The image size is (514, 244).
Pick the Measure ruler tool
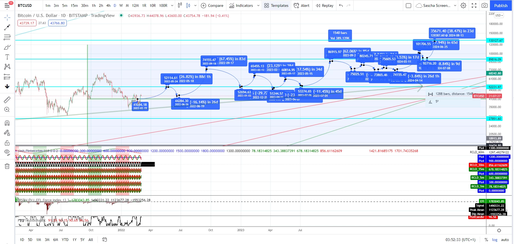pos(7,100)
